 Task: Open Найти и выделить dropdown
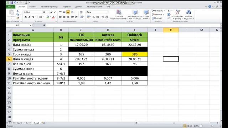(189, 15)
